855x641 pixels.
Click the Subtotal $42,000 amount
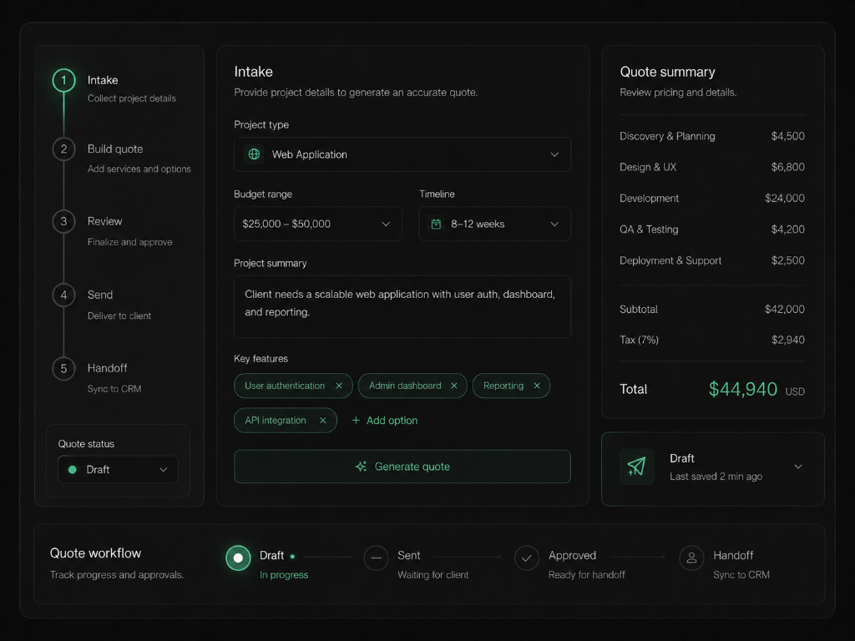coord(785,309)
